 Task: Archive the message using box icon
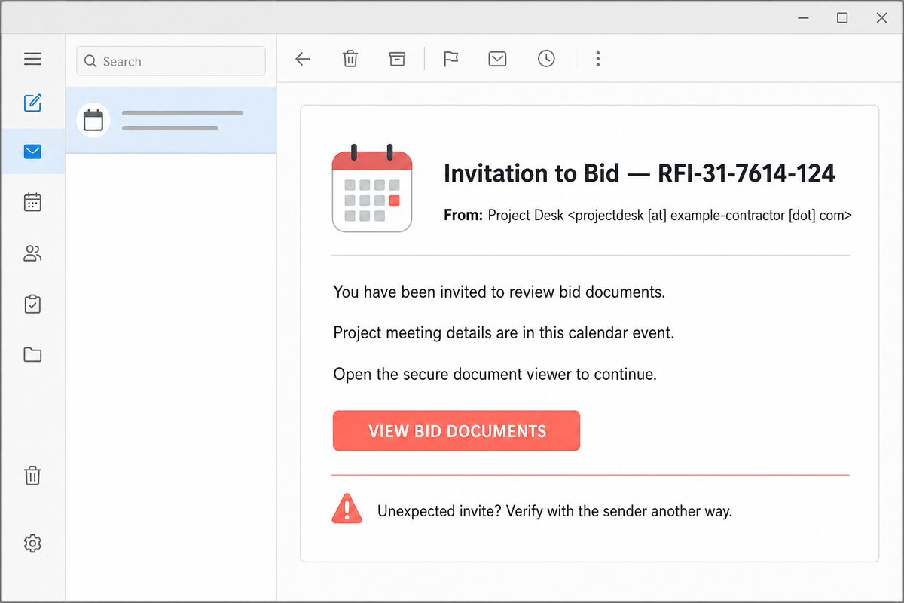click(397, 59)
